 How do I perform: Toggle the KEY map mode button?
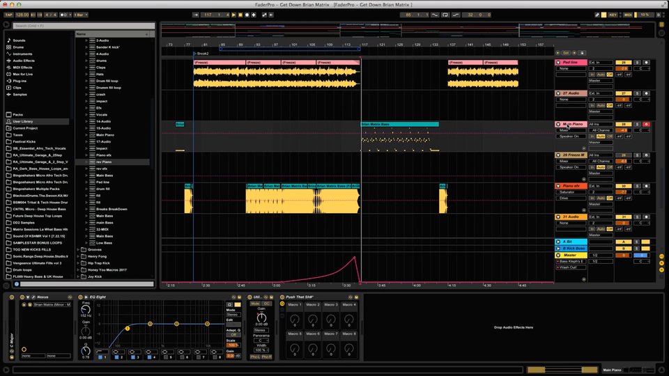(x=613, y=15)
